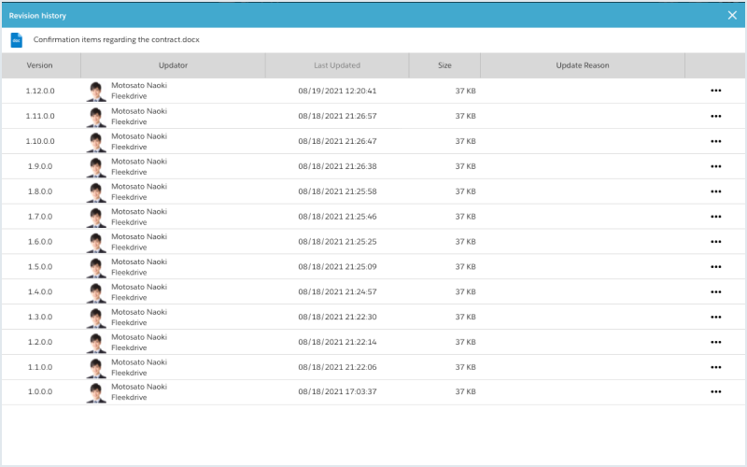
Task: Click the updator avatar in the 1.1.0.0 row
Action: coord(96,367)
